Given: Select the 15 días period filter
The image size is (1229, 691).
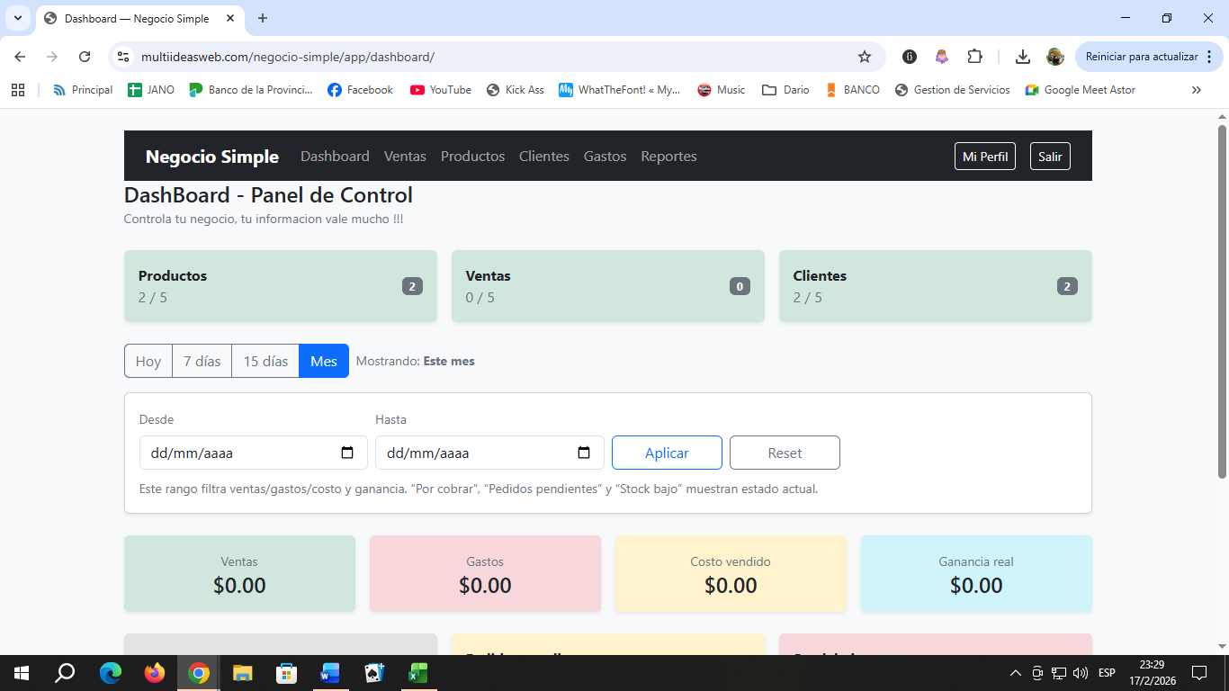Looking at the screenshot, I should point(265,361).
